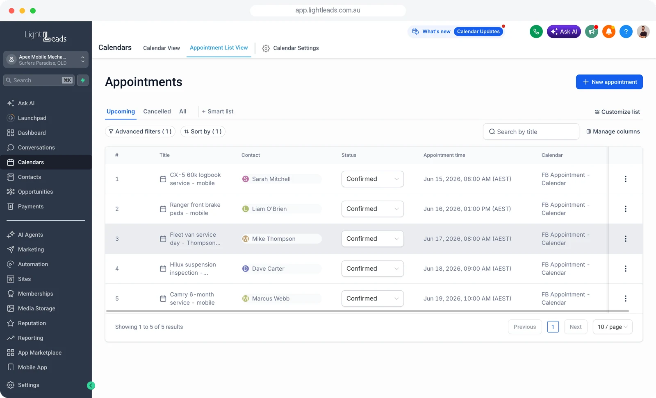Click calendar icon beside Fleet van service day
The image size is (656, 398).
(163, 239)
